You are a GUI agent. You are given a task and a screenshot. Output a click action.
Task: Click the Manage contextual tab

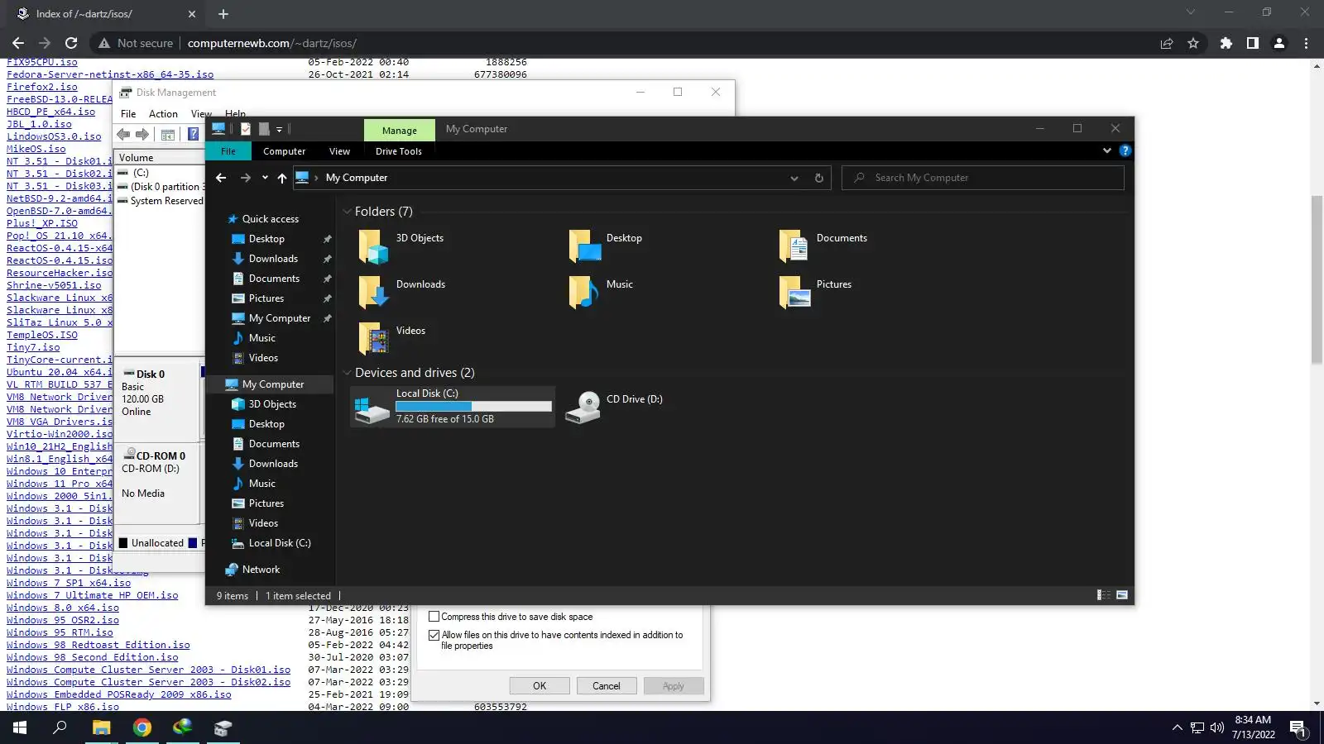coord(400,130)
